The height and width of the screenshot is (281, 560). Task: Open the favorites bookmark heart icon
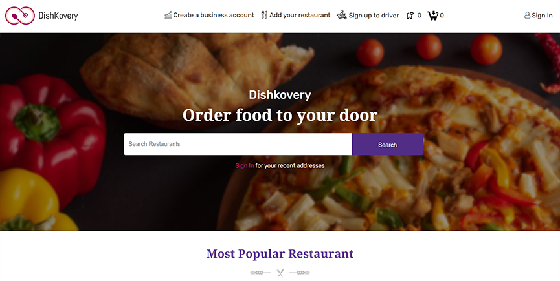click(410, 16)
